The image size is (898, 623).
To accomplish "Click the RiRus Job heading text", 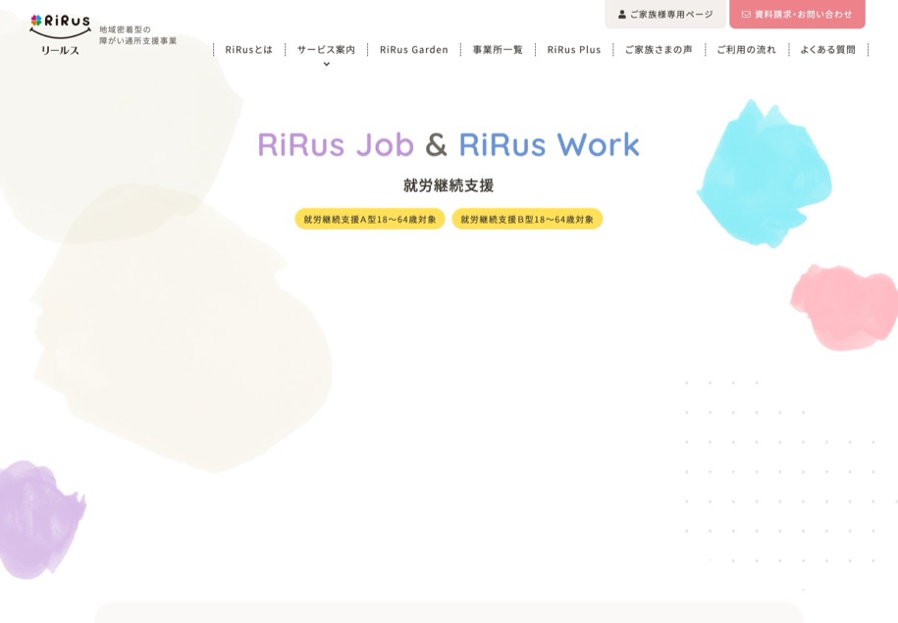I will click(336, 144).
